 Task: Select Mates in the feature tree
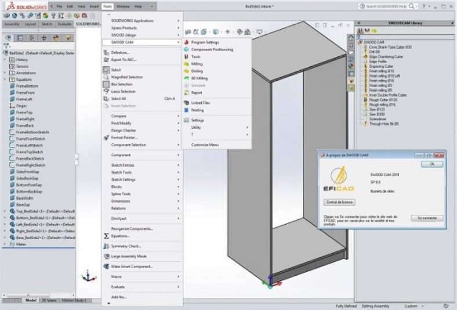point(21,244)
